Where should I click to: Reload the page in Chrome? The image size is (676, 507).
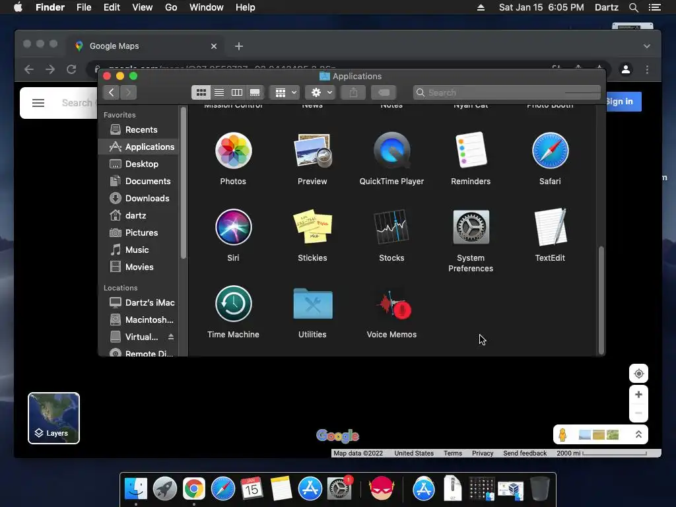[x=71, y=69]
